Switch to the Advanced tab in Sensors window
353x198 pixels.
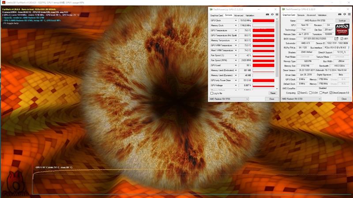tap(239, 15)
